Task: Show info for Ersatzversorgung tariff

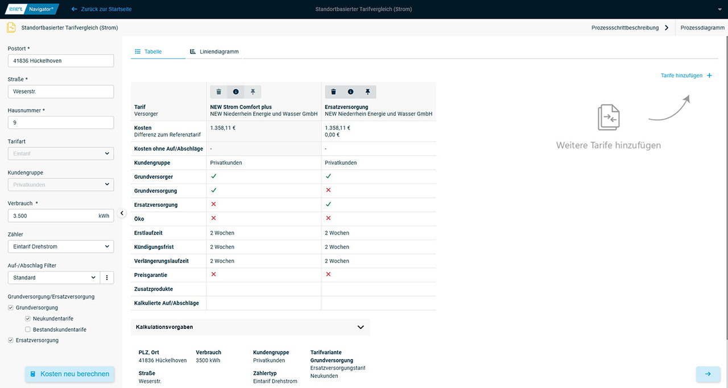Action: 350,92
